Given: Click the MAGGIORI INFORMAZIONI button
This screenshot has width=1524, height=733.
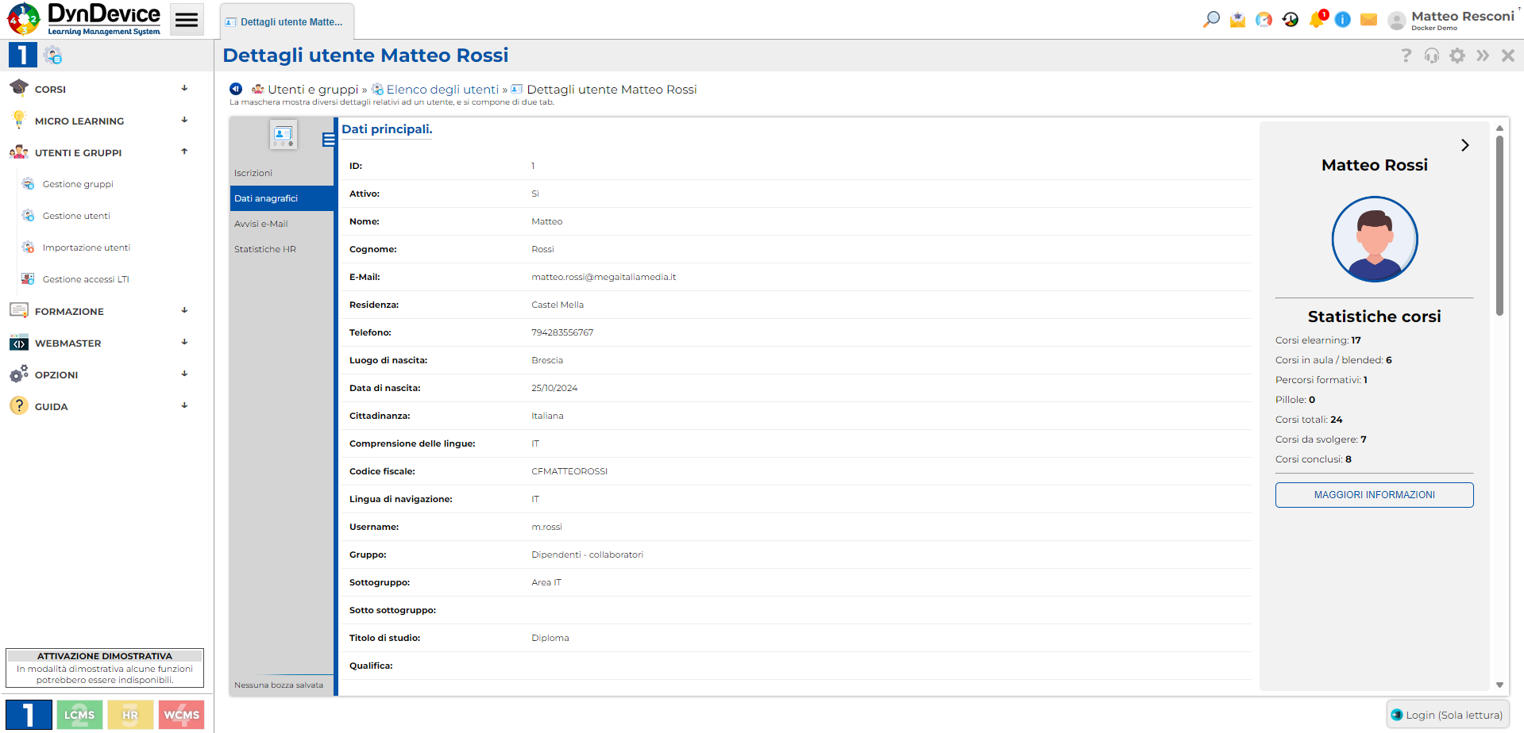Looking at the screenshot, I should tap(1374, 494).
